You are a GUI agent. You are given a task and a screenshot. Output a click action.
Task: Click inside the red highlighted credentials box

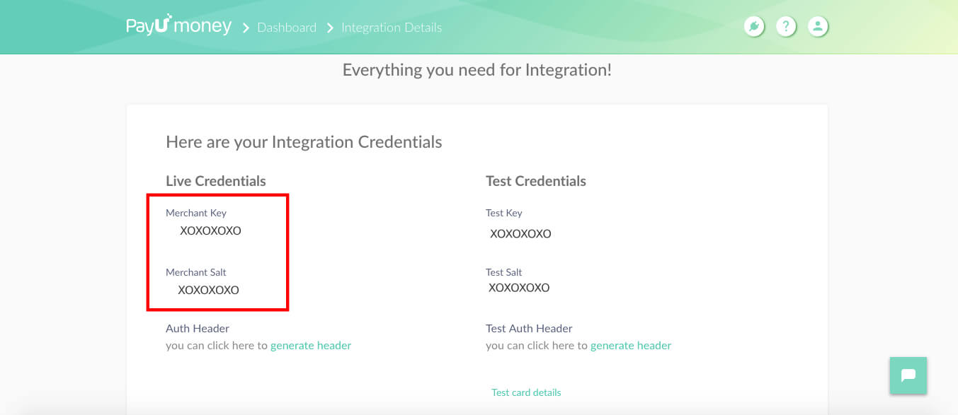point(217,252)
